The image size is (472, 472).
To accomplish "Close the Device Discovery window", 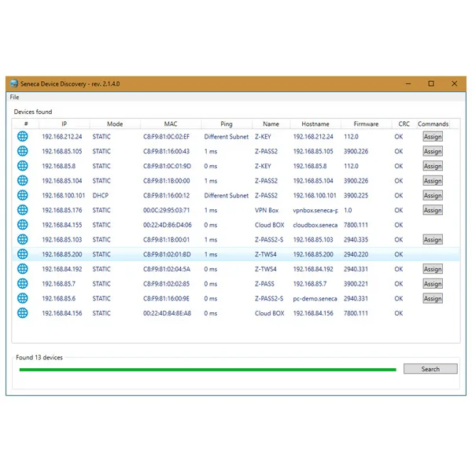I will (x=454, y=83).
